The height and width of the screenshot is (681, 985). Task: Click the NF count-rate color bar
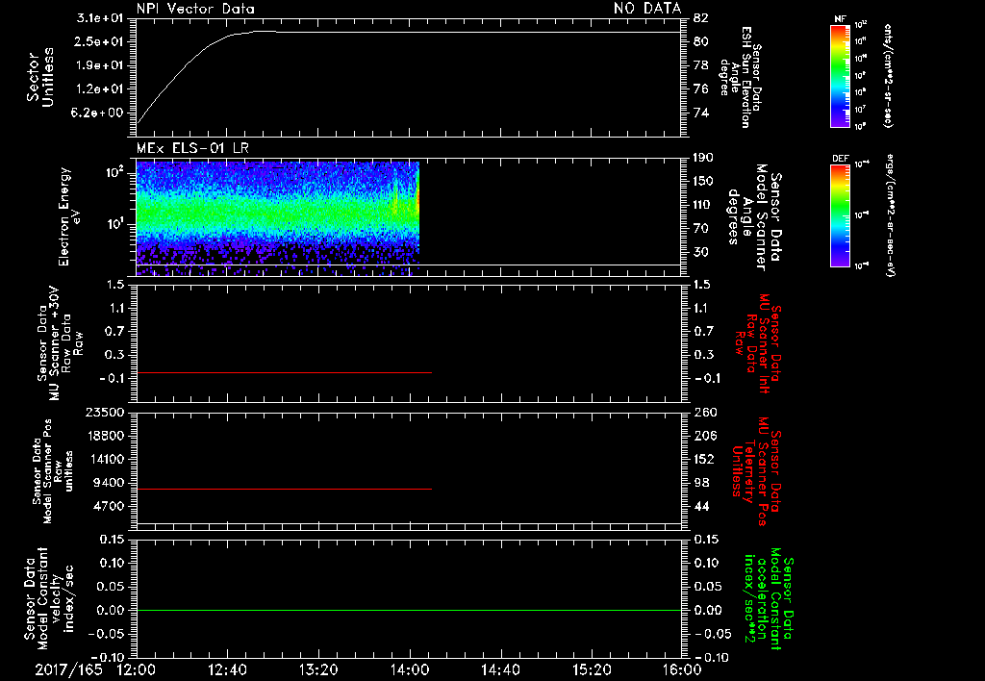tap(840, 75)
